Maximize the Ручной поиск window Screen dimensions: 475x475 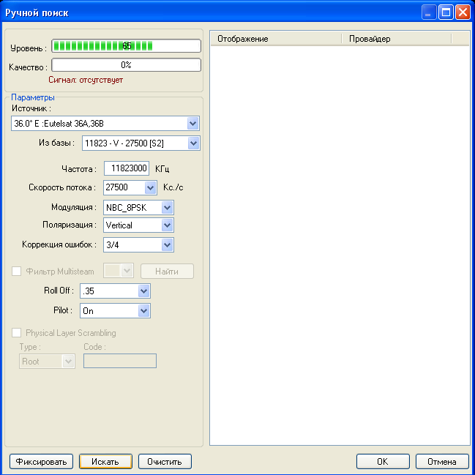click(x=446, y=12)
